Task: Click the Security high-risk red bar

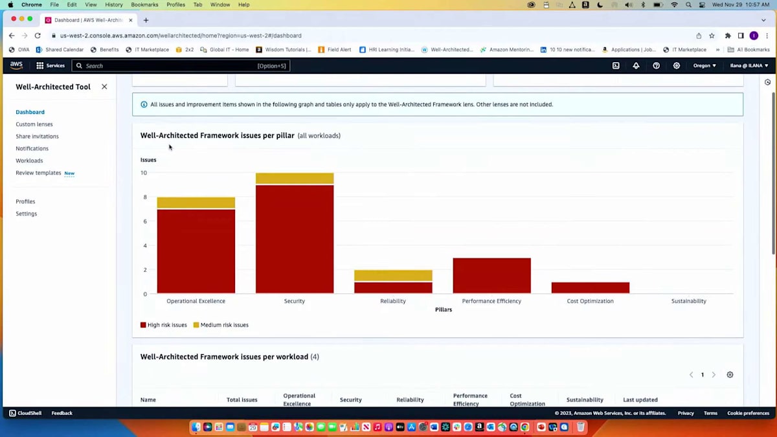Action: pos(295,240)
